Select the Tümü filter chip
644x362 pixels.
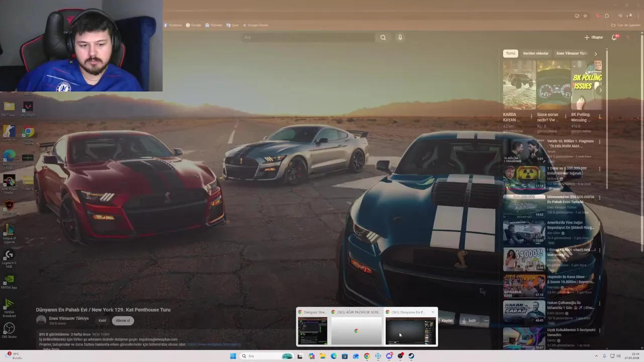point(510,53)
